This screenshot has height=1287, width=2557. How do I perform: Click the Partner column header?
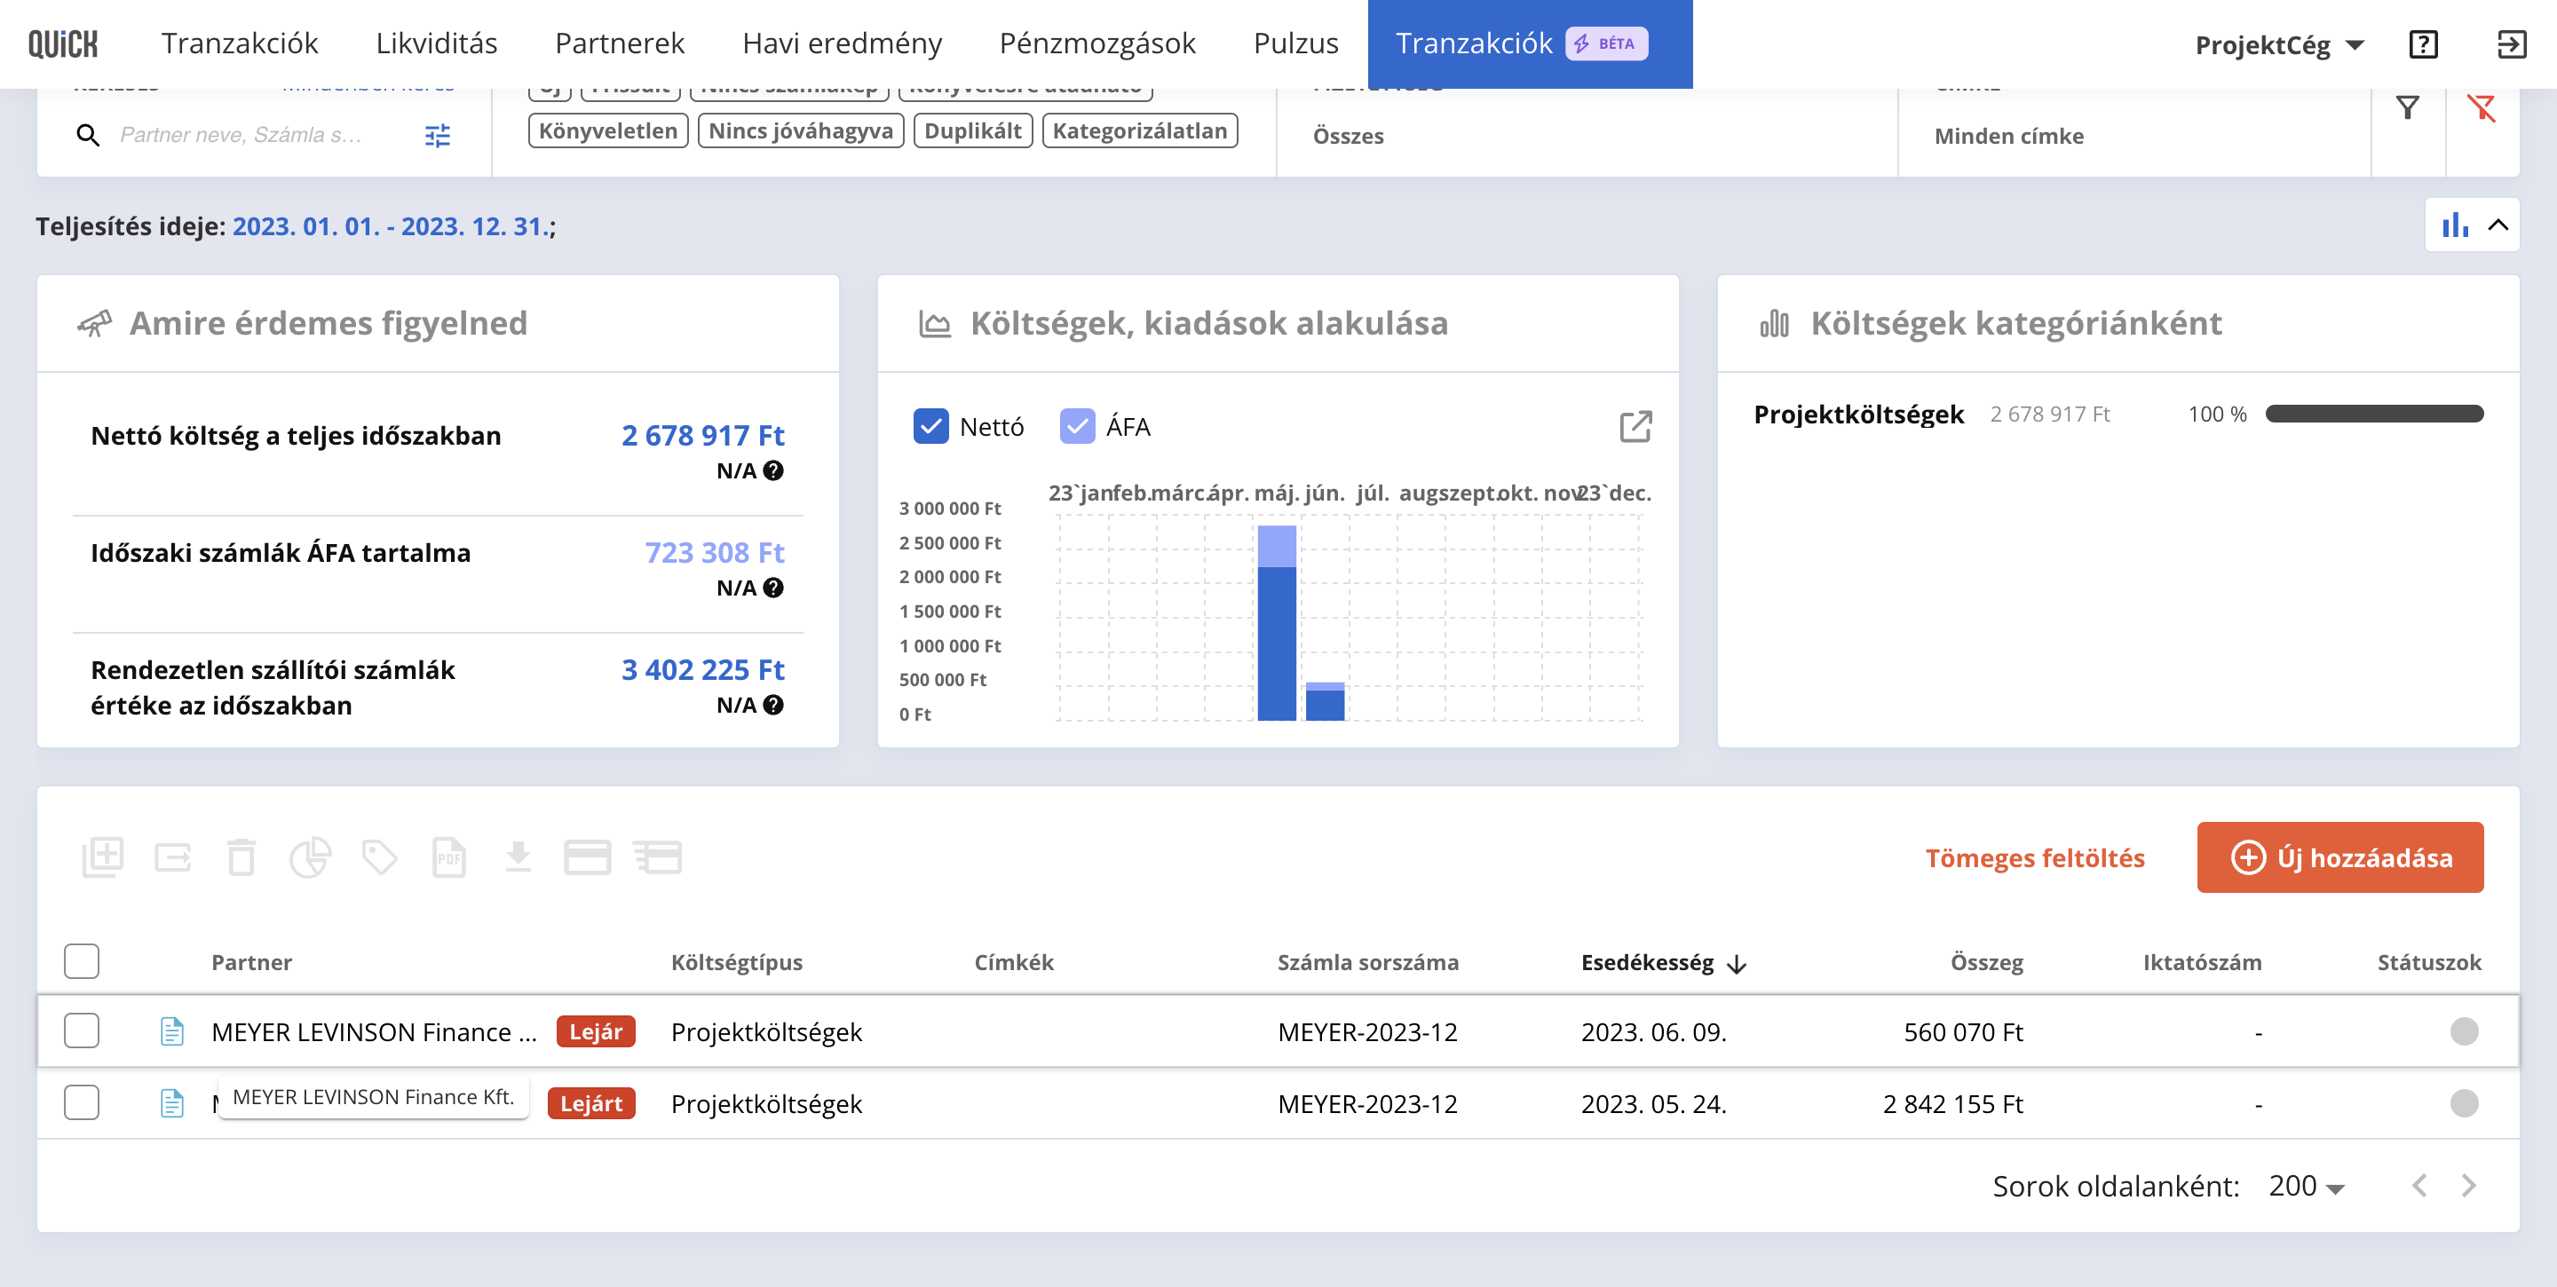click(251, 962)
